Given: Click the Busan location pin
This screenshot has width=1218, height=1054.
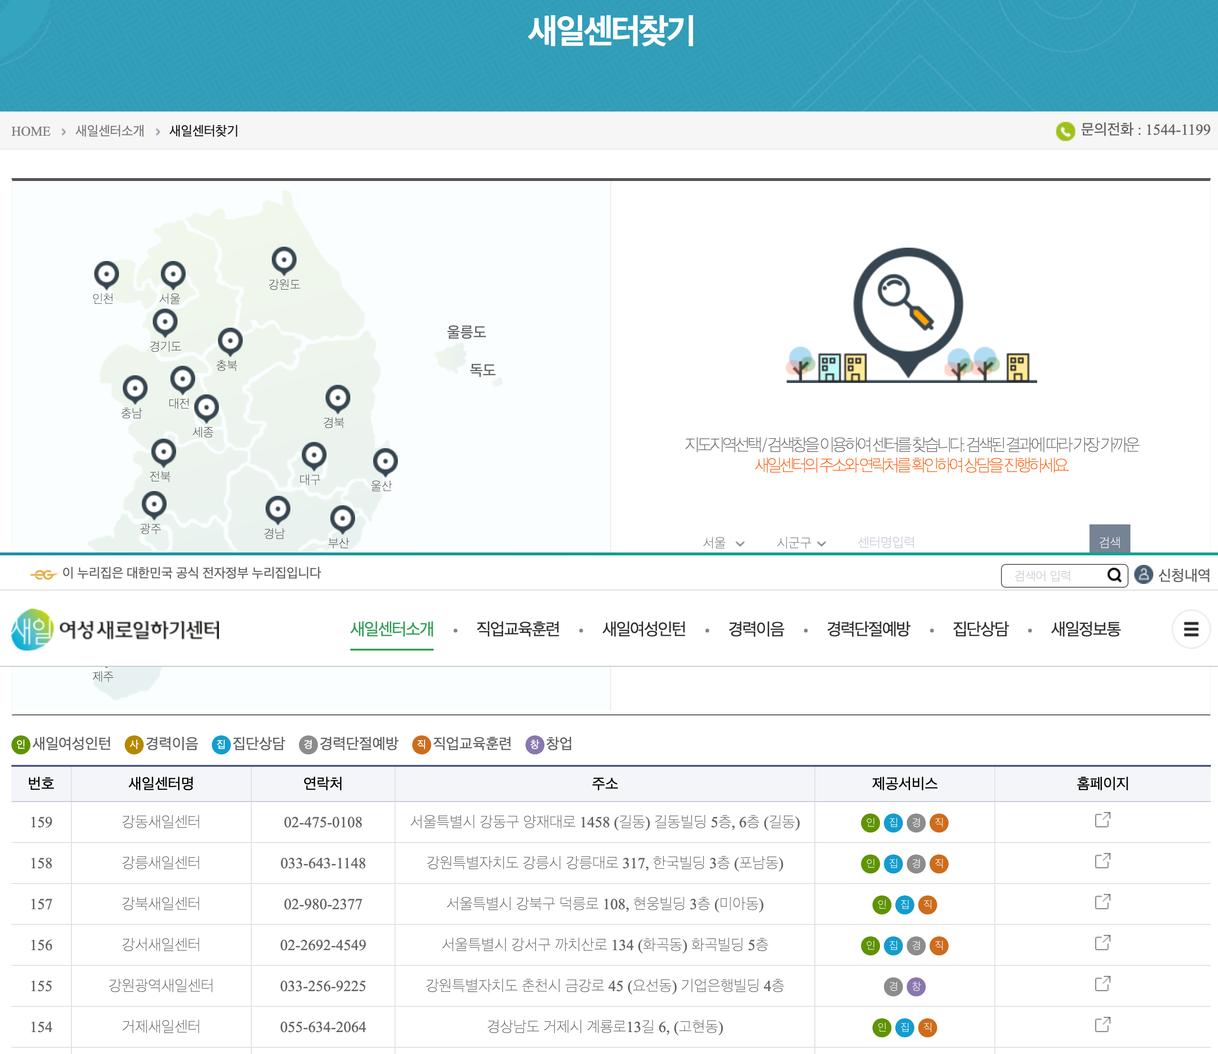Looking at the screenshot, I should [x=342, y=519].
